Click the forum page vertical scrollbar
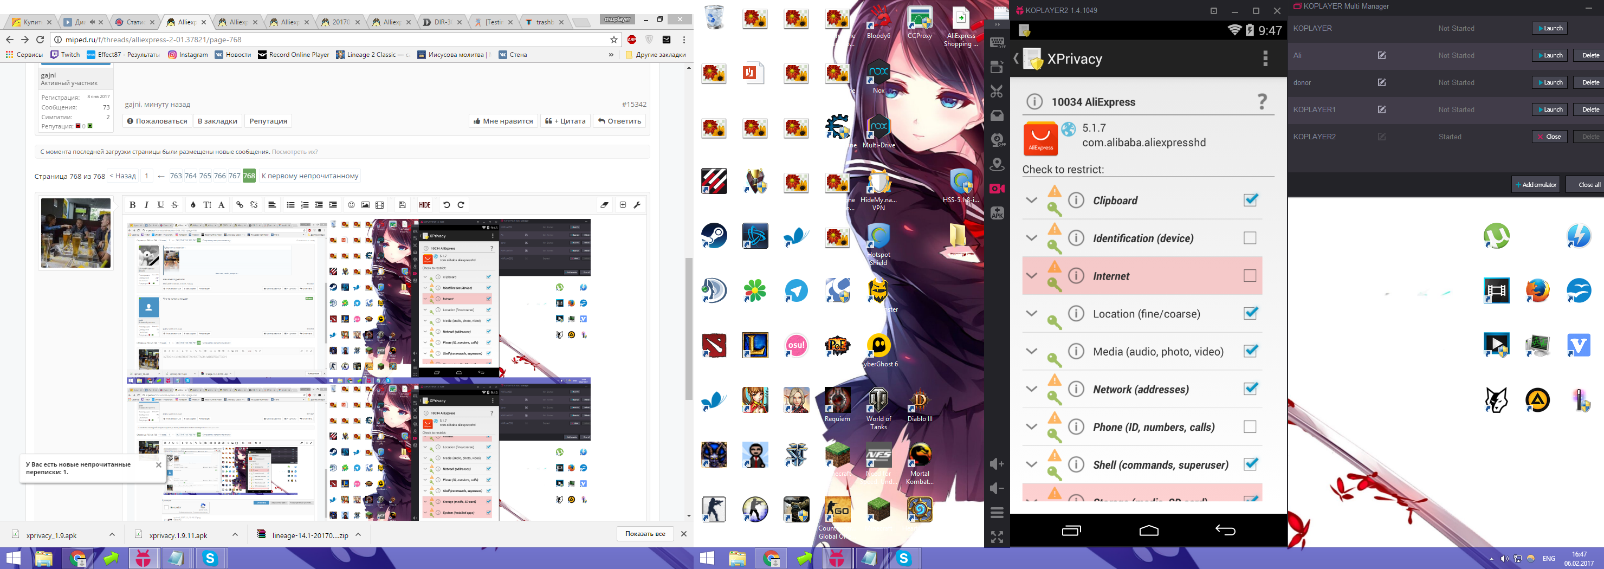This screenshot has width=1604, height=569. click(x=689, y=329)
